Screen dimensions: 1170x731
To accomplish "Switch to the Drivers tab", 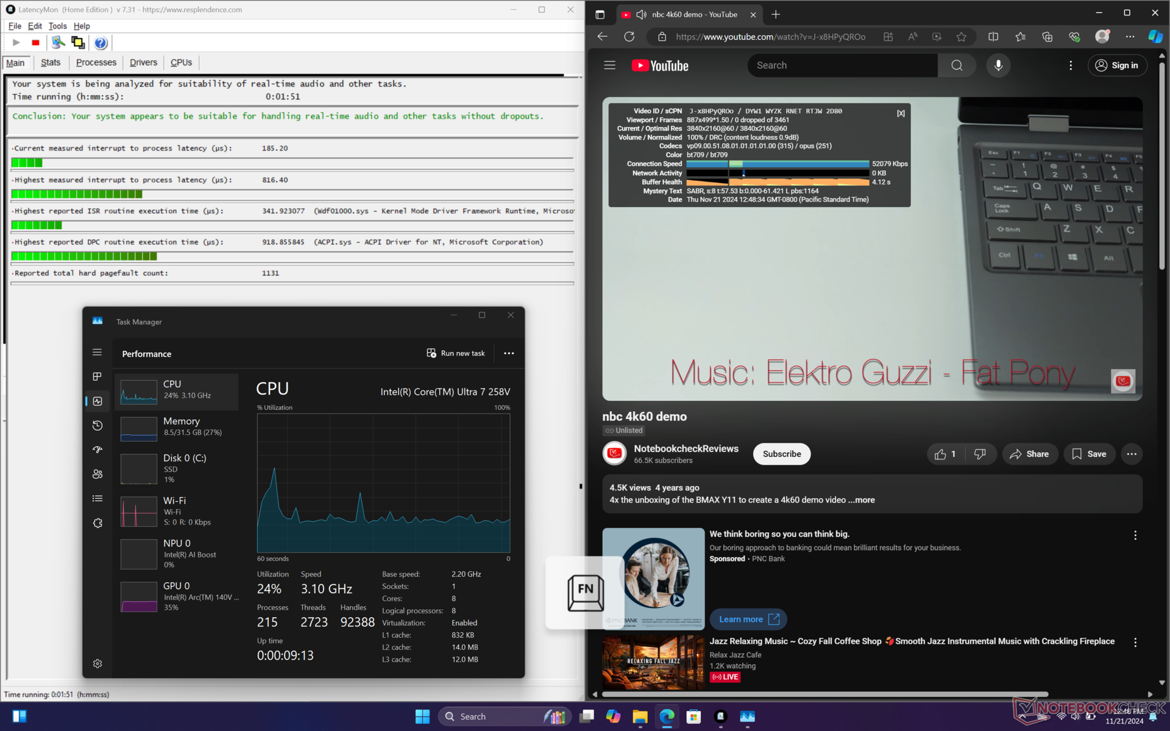I will tap(143, 62).
